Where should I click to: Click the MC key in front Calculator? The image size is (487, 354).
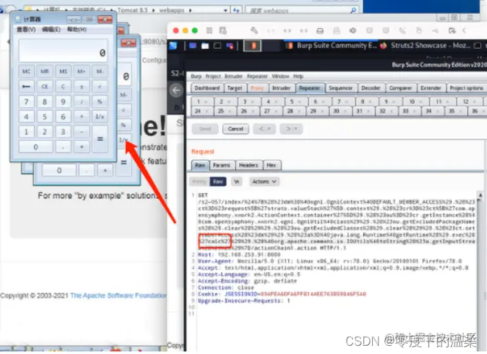pyautogui.click(x=26, y=71)
